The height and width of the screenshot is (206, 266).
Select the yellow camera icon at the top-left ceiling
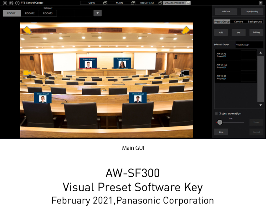[27, 30]
